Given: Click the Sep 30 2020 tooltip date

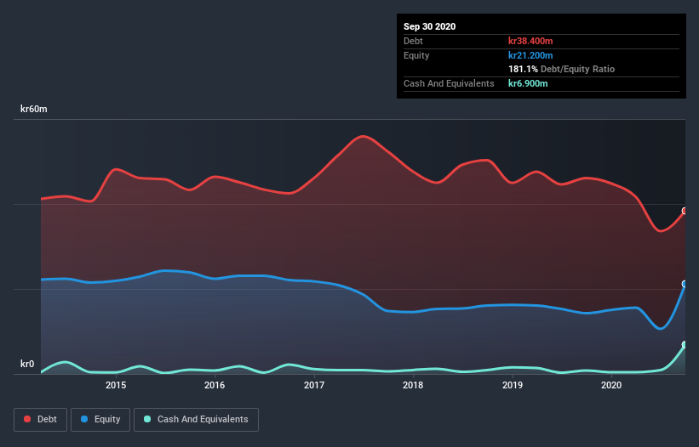Looking at the screenshot, I should [429, 26].
